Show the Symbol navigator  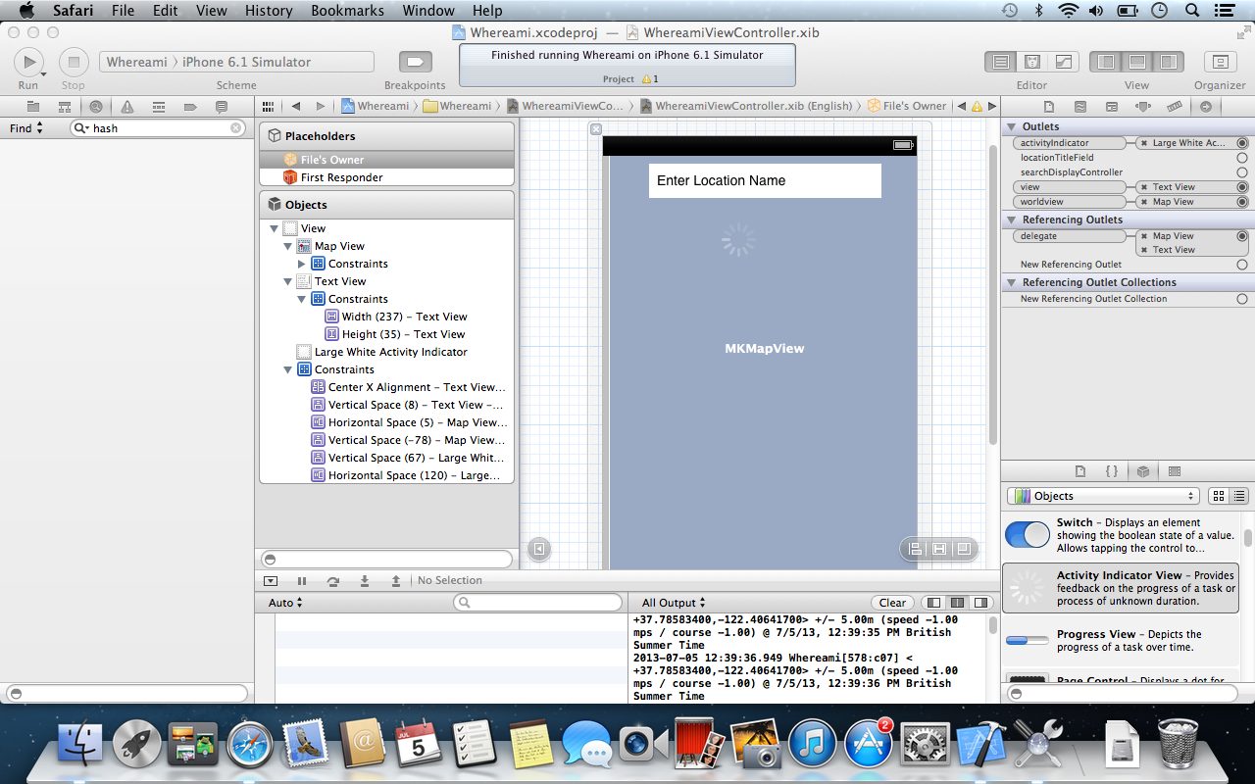pos(65,106)
